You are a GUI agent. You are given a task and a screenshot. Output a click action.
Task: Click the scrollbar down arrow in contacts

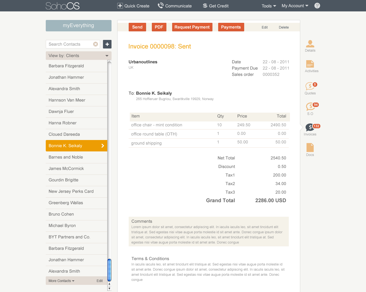109,289
